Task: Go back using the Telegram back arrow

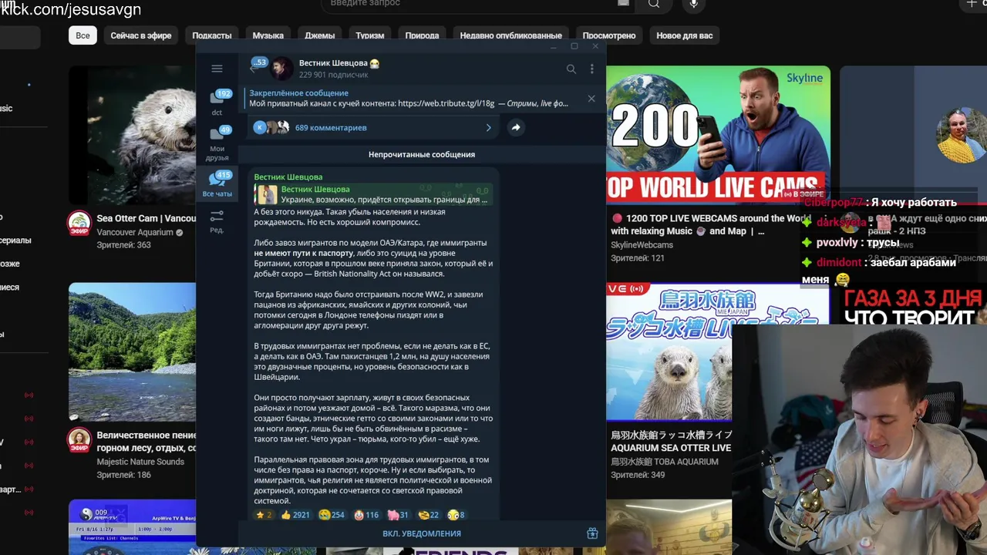Action: [x=253, y=69]
